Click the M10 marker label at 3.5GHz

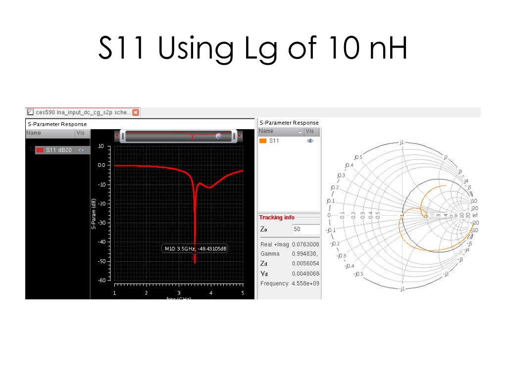click(x=195, y=248)
